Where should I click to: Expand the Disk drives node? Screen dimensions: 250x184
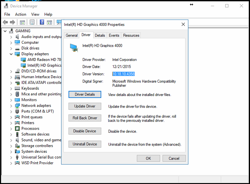pos(11,48)
